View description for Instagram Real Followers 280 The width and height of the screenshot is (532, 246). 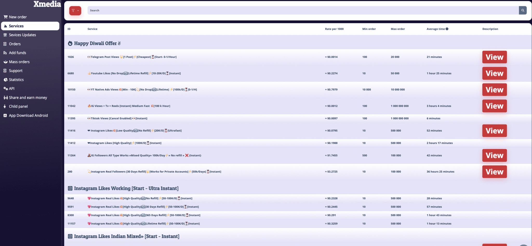click(494, 172)
